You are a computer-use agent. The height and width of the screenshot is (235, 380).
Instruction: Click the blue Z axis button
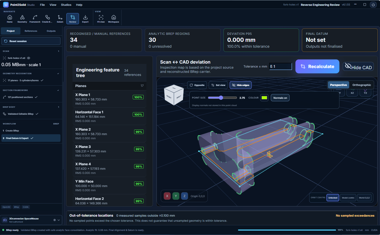pyautogui.click(x=184, y=196)
